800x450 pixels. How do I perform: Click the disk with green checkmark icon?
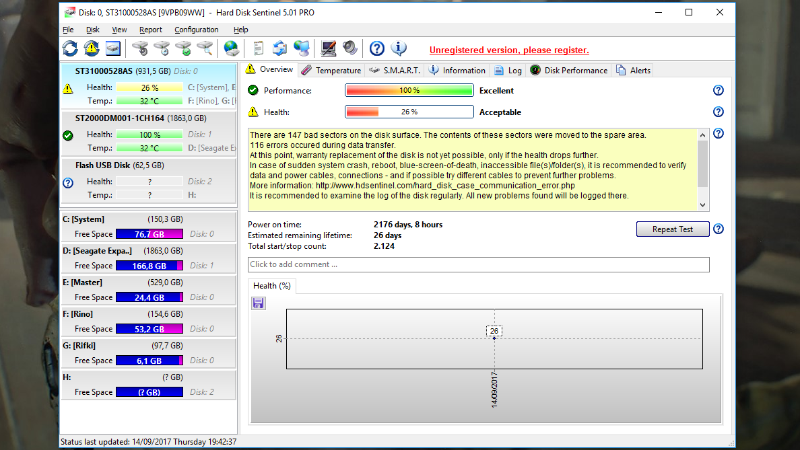(x=183, y=48)
